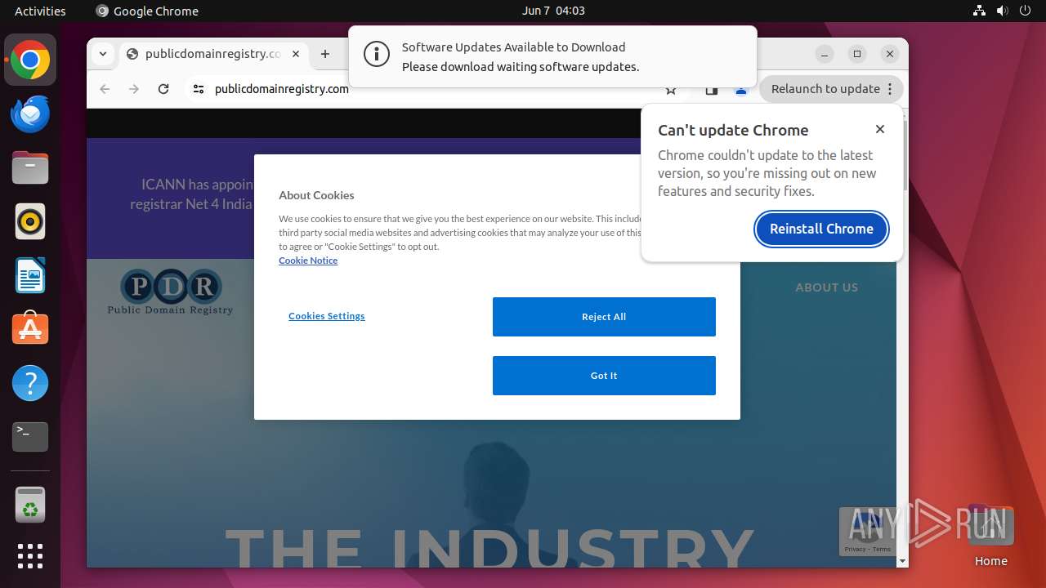The height and width of the screenshot is (588, 1046).
Task: Open the side panel icon
Action: point(712,90)
